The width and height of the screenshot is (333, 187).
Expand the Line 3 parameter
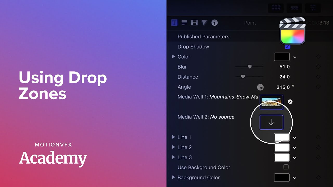pyautogui.click(x=174, y=157)
